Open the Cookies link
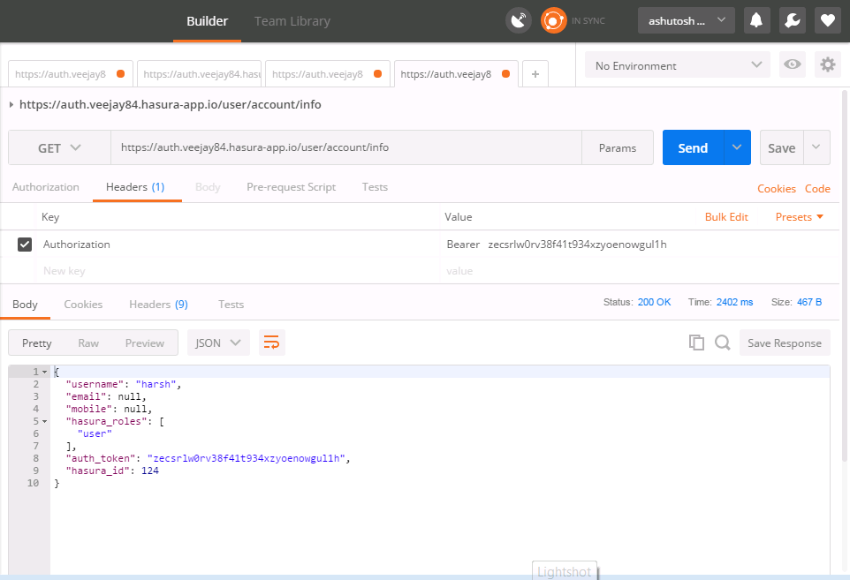850x580 pixels. [x=777, y=188]
